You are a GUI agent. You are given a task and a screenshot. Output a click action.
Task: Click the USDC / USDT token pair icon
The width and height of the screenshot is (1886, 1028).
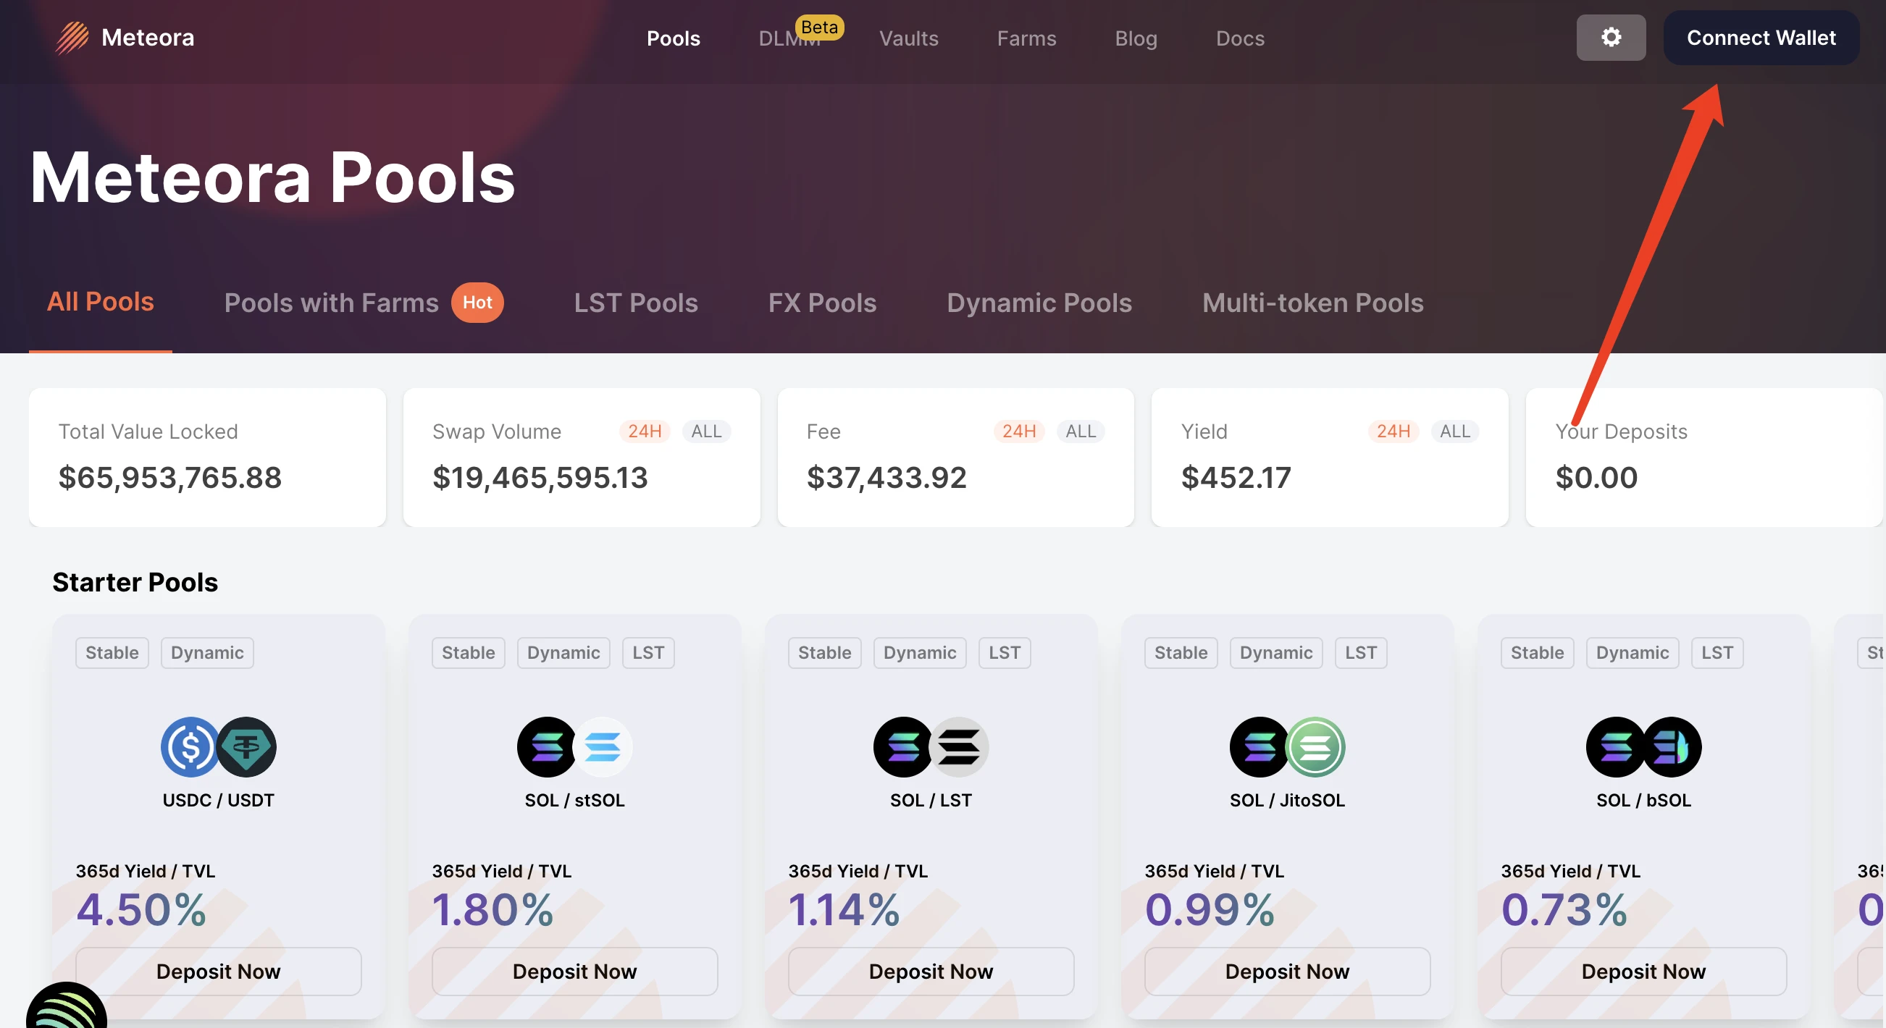click(x=218, y=746)
